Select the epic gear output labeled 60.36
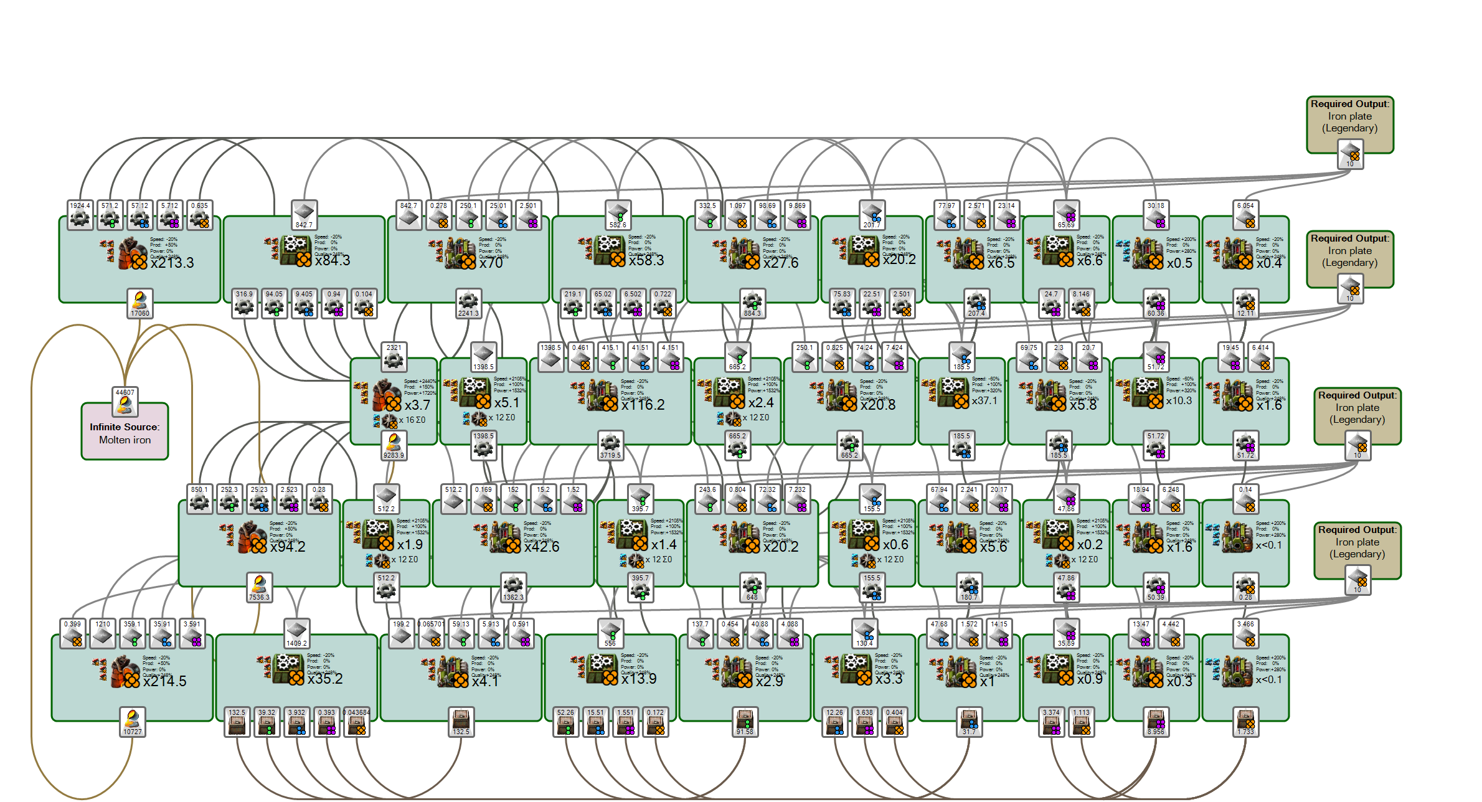 point(1156,303)
